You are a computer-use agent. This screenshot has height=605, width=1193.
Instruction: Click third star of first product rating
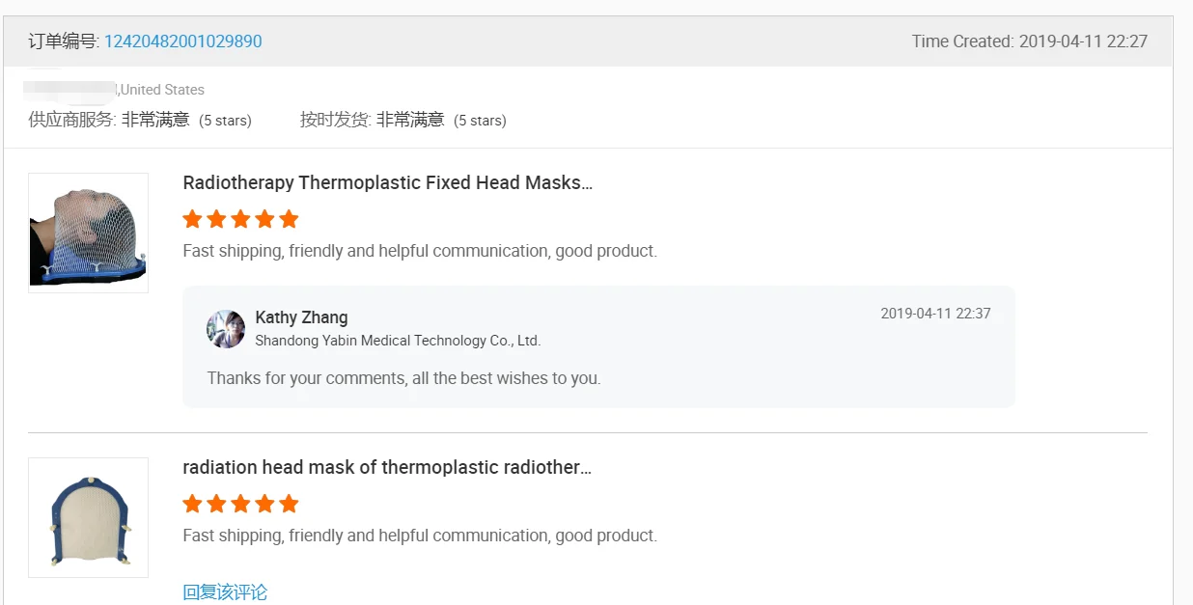pos(240,219)
